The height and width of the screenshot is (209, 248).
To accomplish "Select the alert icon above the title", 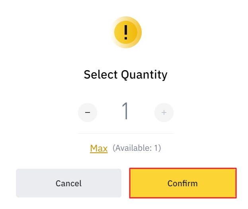I will [x=125, y=32].
